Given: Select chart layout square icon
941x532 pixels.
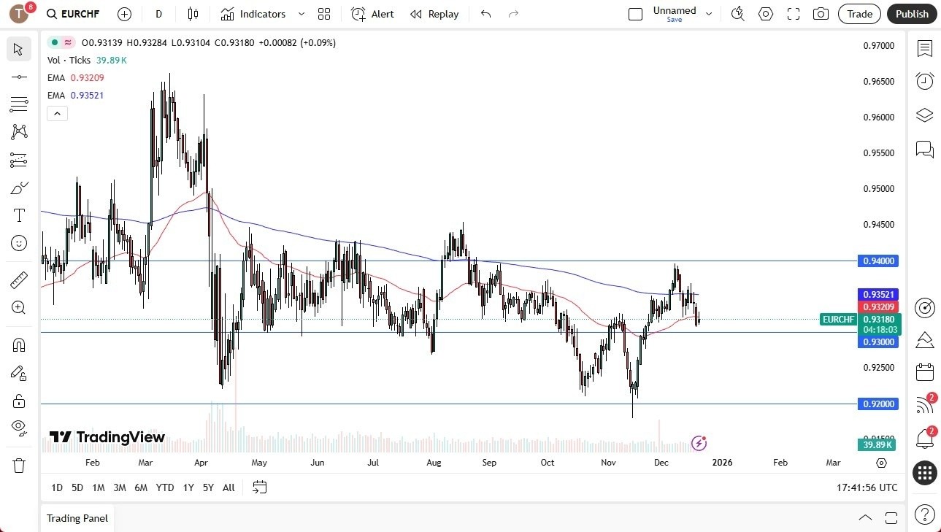Looking at the screenshot, I should (x=635, y=14).
